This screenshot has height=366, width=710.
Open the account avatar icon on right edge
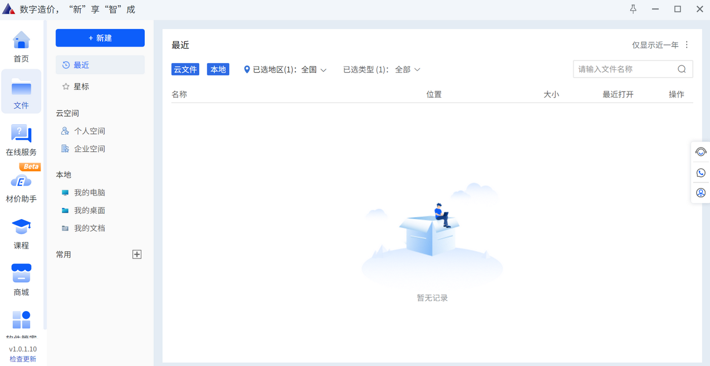(x=701, y=192)
